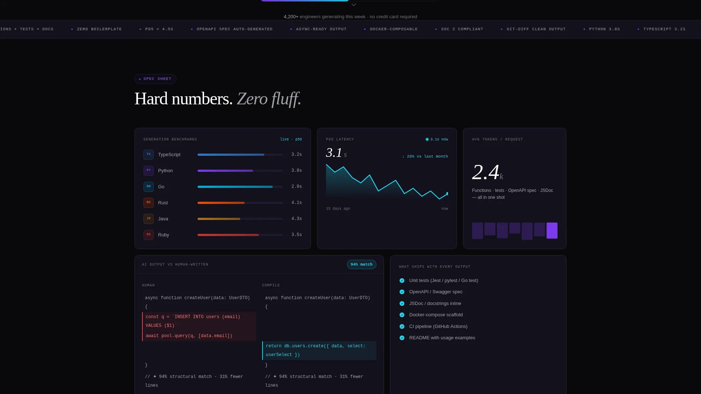Click the check icon beside OpenAPI / Swagger spec

pyautogui.click(x=402, y=292)
